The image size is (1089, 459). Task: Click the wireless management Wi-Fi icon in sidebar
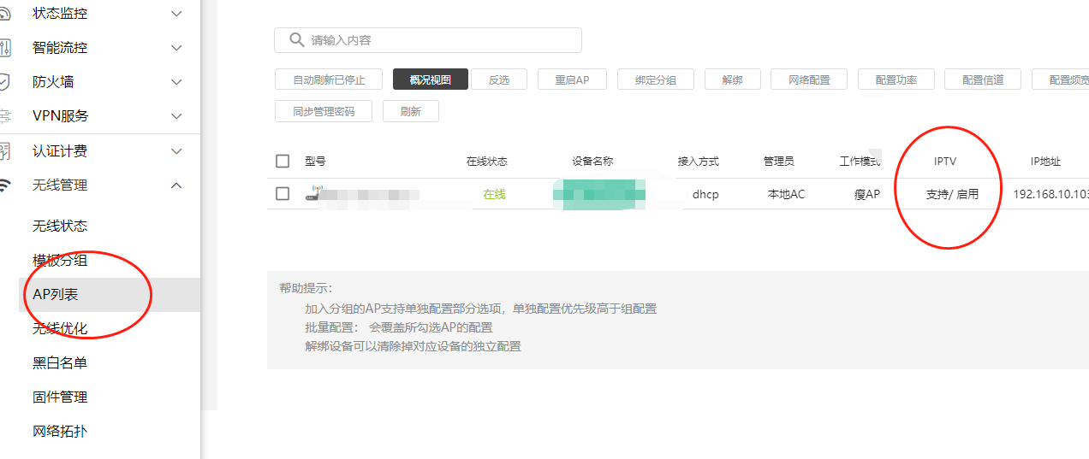[x=4, y=185]
